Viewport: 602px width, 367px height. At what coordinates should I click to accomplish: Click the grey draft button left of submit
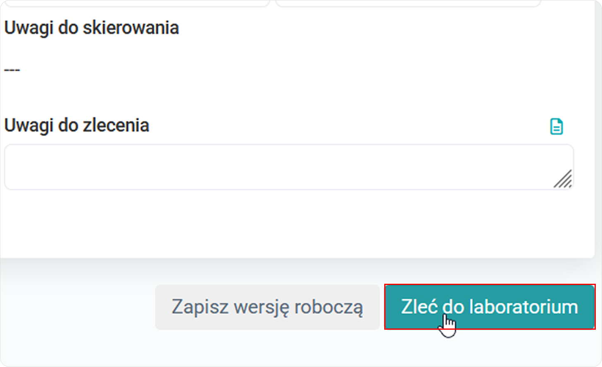(267, 307)
